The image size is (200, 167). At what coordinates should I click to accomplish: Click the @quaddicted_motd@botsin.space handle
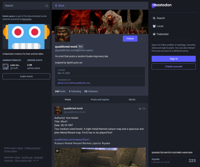pyautogui.click(x=74, y=50)
